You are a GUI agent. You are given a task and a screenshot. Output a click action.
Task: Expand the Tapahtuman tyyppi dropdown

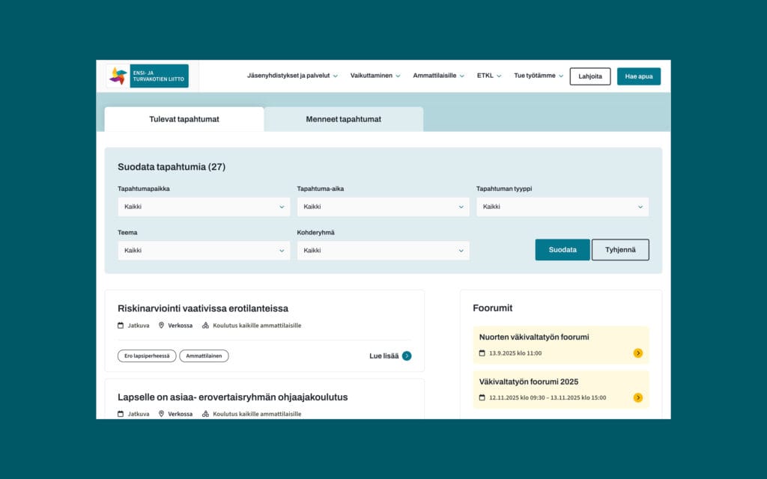click(562, 207)
